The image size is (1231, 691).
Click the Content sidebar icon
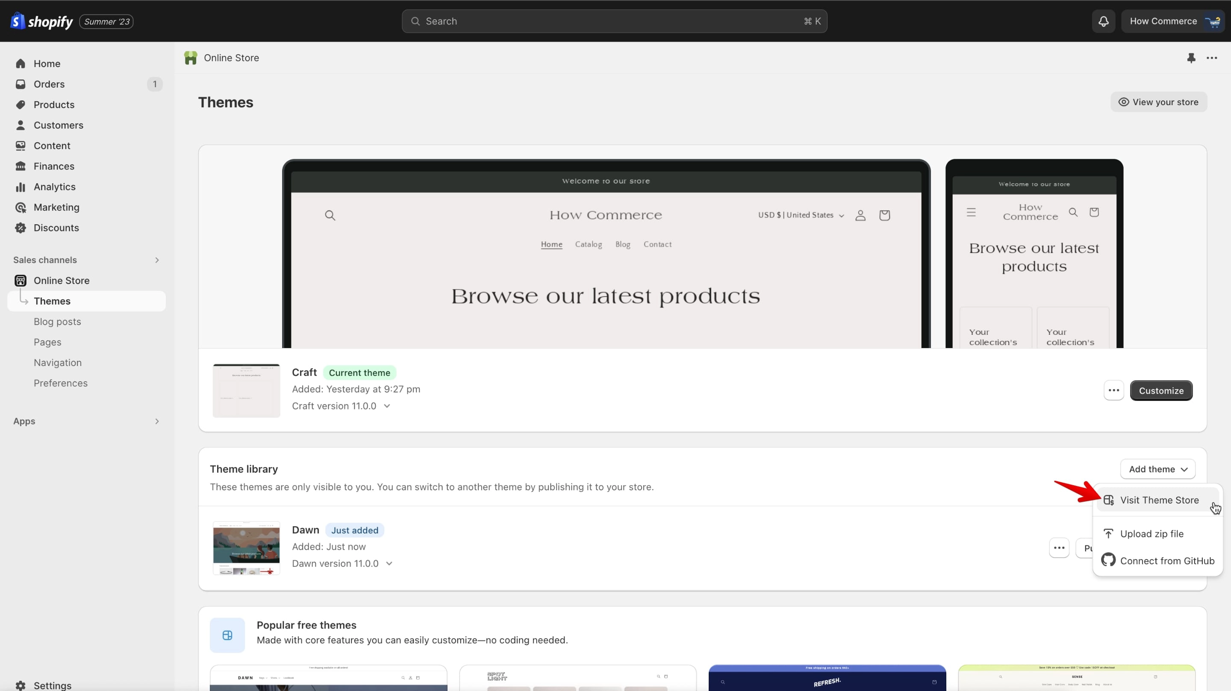click(x=20, y=146)
